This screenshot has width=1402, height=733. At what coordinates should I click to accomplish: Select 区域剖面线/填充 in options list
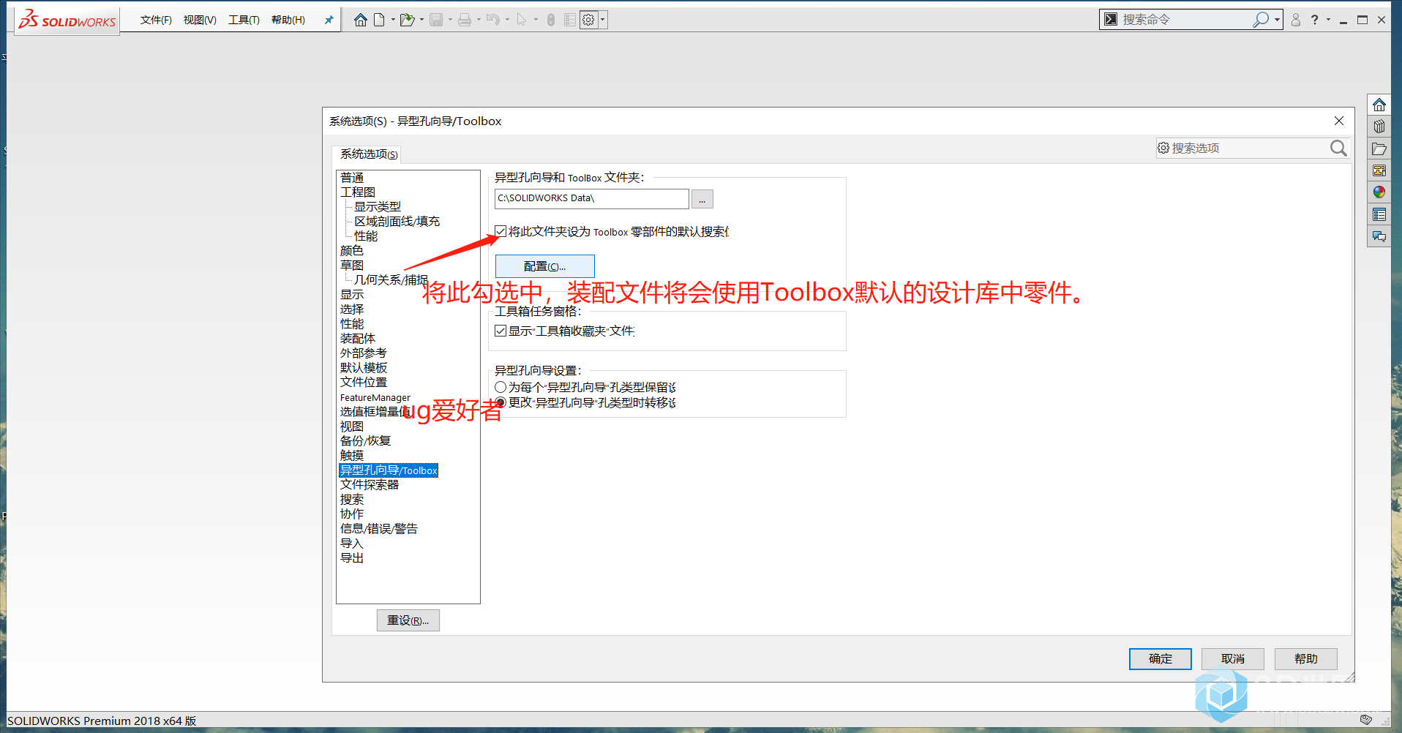pos(397,222)
